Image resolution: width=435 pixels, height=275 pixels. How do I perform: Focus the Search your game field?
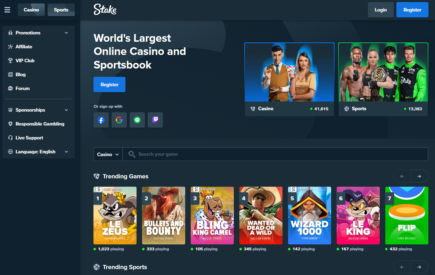point(275,154)
